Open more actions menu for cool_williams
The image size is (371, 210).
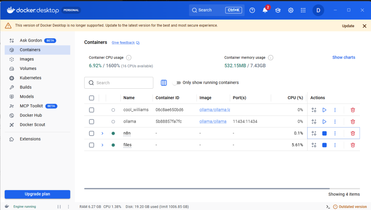pos(335,110)
